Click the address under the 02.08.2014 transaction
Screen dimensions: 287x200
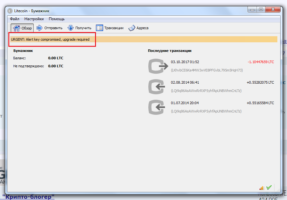click(206, 91)
